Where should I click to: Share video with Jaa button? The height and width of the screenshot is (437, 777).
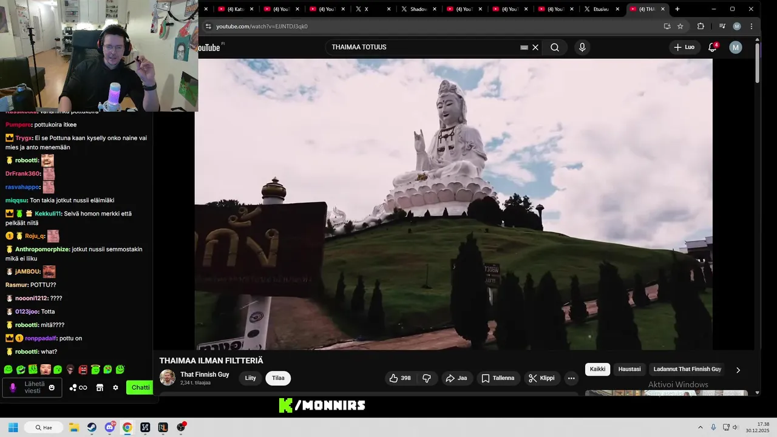(x=456, y=378)
